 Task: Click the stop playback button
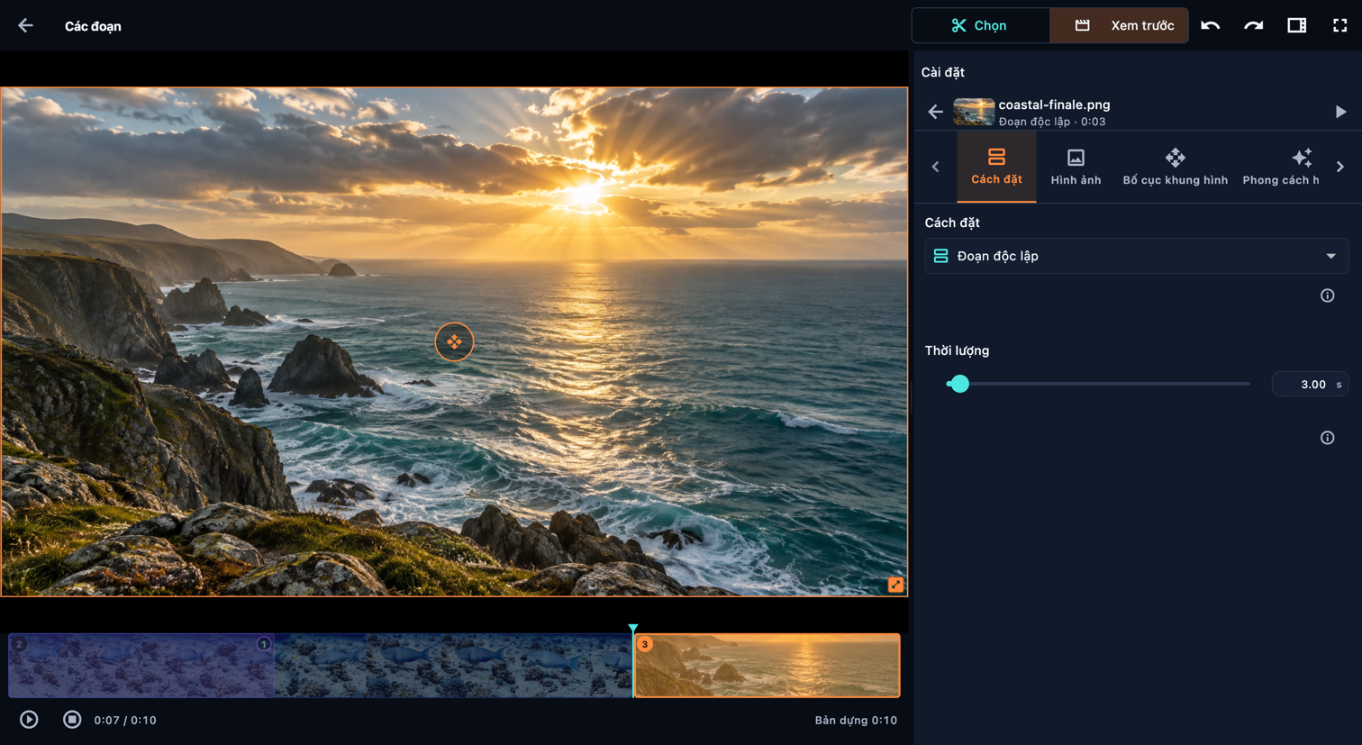[x=72, y=719]
